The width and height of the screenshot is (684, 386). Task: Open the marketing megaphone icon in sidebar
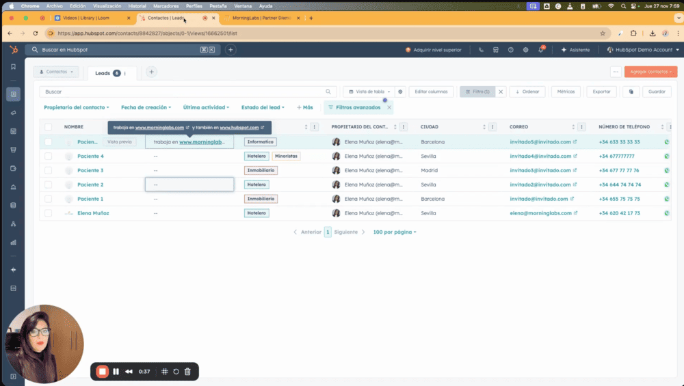(14, 113)
